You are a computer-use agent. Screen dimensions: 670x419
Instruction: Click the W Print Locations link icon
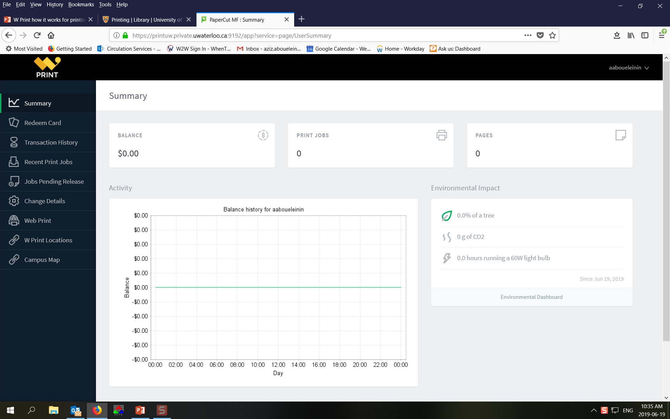click(x=14, y=240)
